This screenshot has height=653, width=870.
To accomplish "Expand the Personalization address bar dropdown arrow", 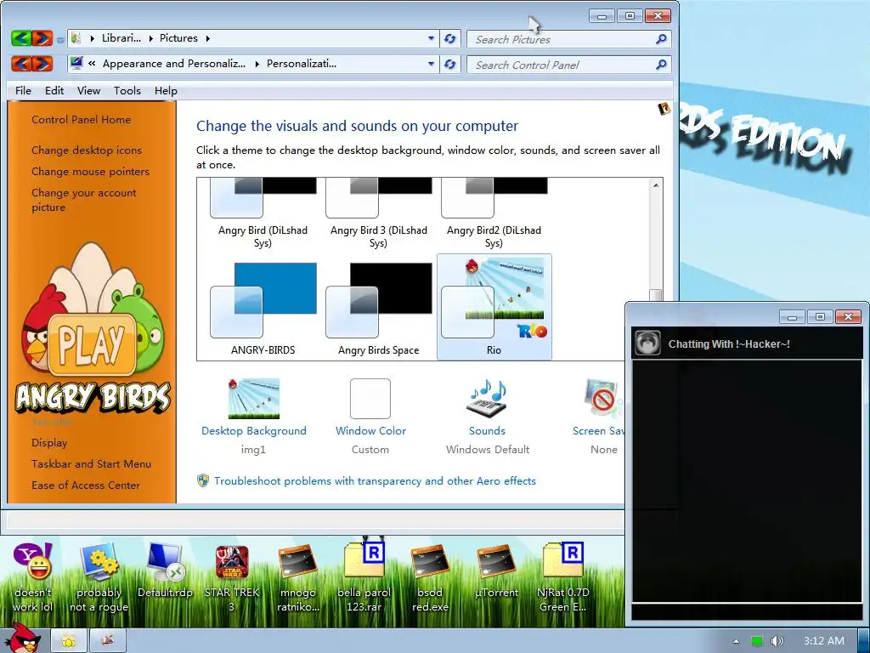I will [431, 64].
